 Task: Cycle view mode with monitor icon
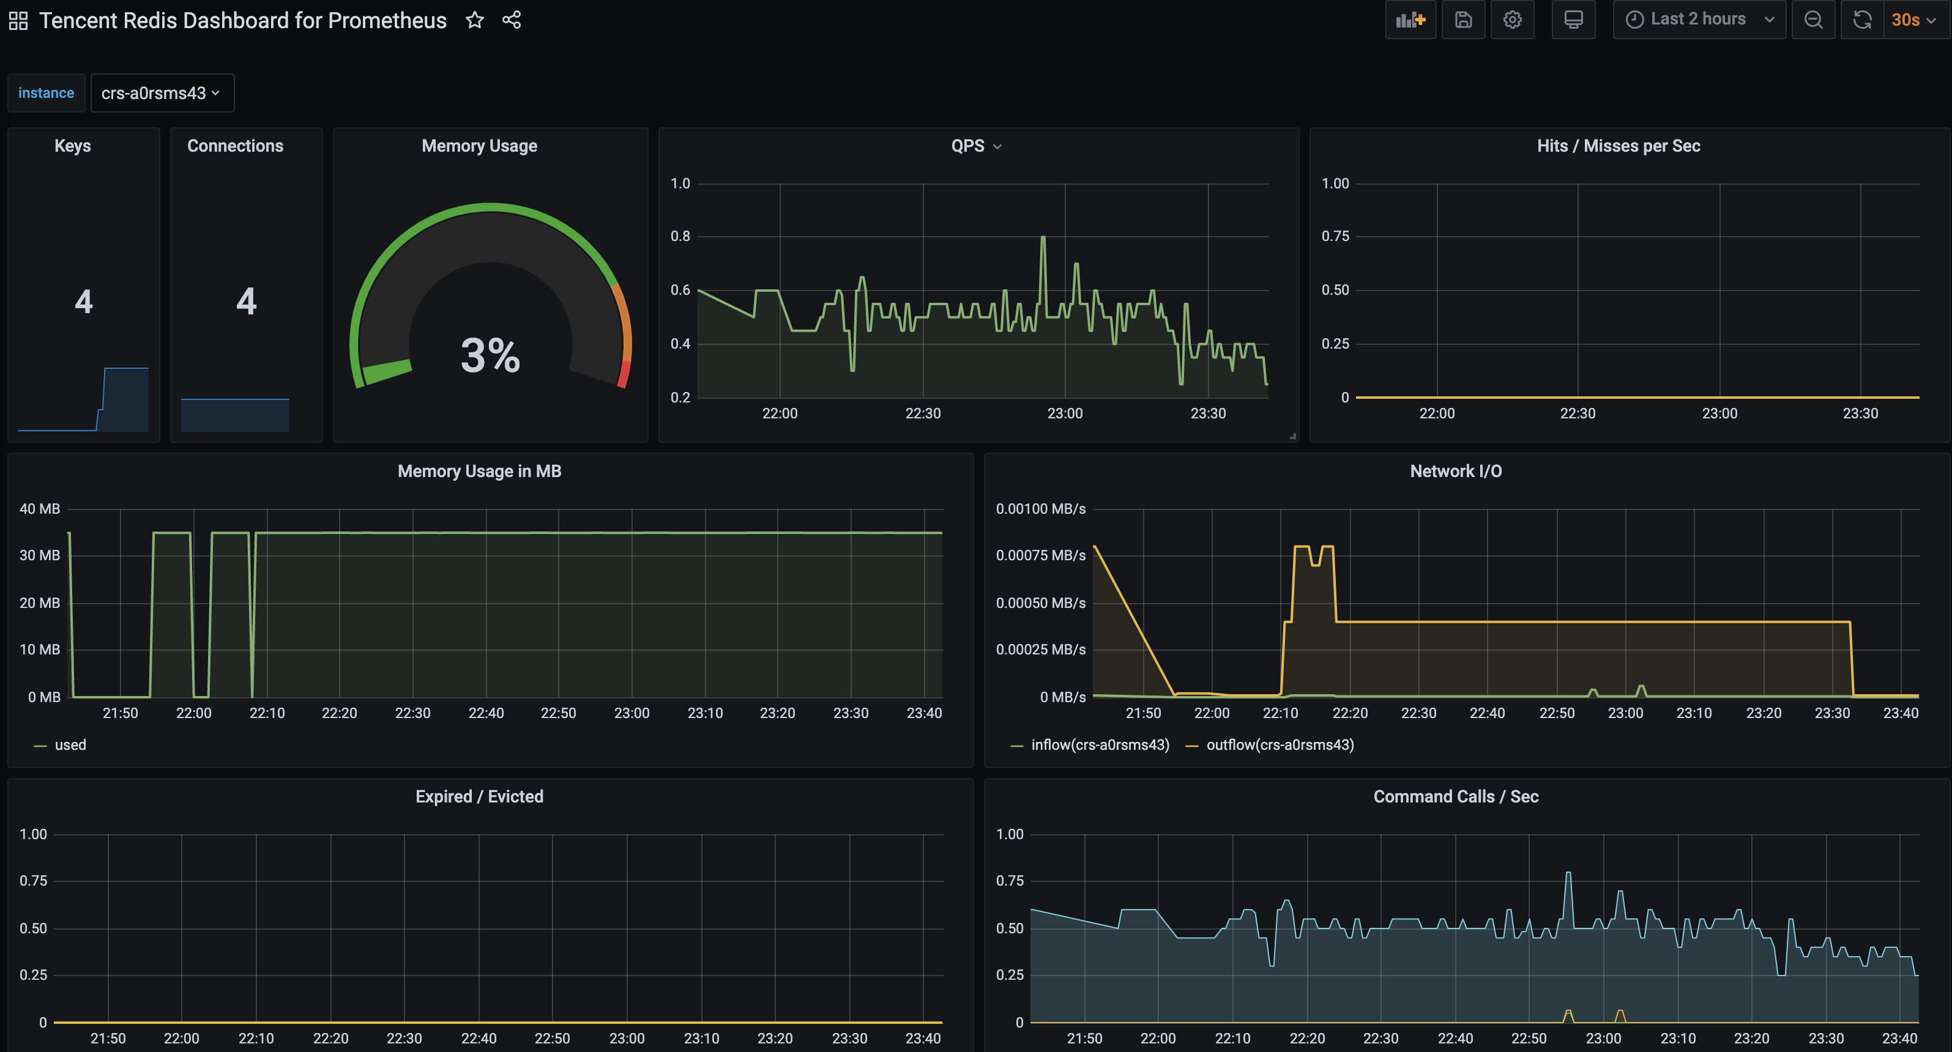point(1573,20)
